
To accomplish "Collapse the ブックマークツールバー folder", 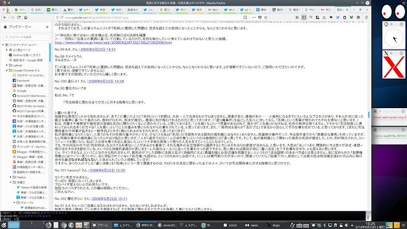I will click(3, 45).
